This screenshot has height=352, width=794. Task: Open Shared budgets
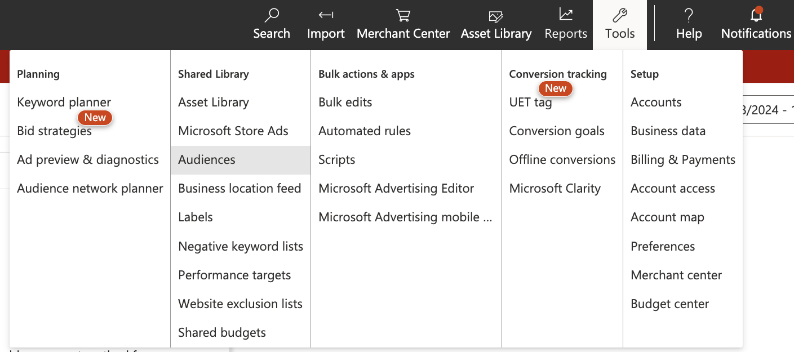click(222, 332)
